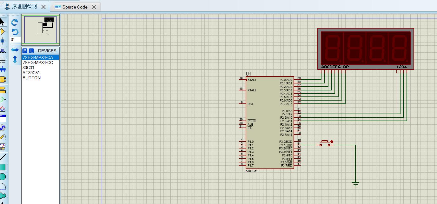
Task: Select the 4-digit seven-segment display
Action: pos(366,49)
